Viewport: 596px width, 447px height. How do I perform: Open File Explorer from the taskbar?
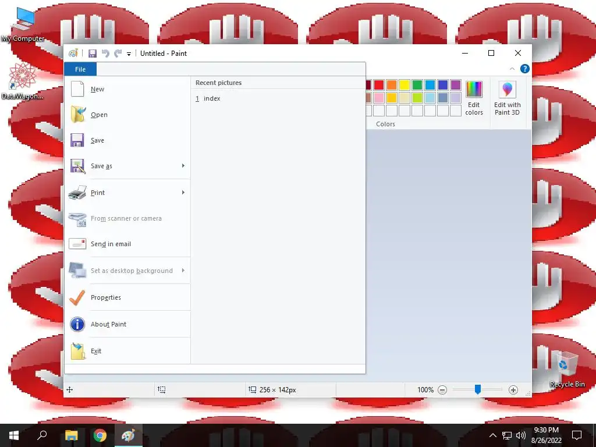point(71,435)
